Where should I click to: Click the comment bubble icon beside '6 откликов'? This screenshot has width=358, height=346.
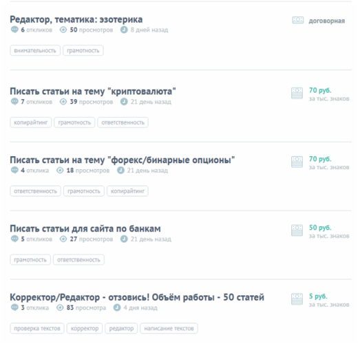click(14, 30)
